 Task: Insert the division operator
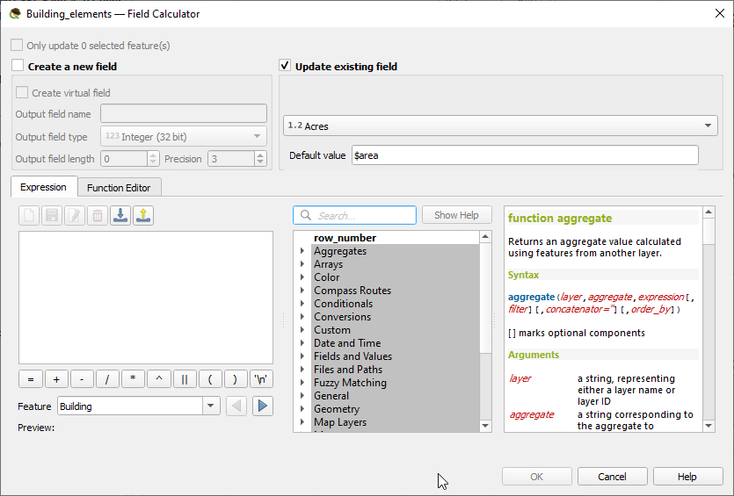point(107,379)
